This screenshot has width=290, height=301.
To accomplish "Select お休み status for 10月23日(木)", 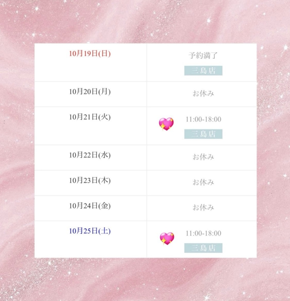I will pos(203,182).
